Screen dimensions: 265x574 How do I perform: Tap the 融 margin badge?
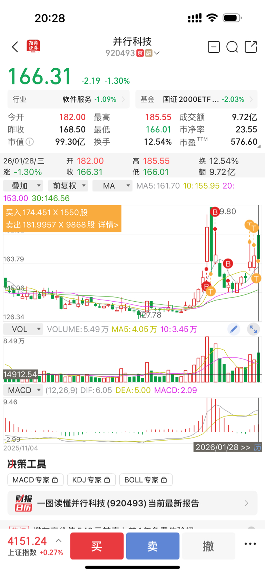coord(149,53)
